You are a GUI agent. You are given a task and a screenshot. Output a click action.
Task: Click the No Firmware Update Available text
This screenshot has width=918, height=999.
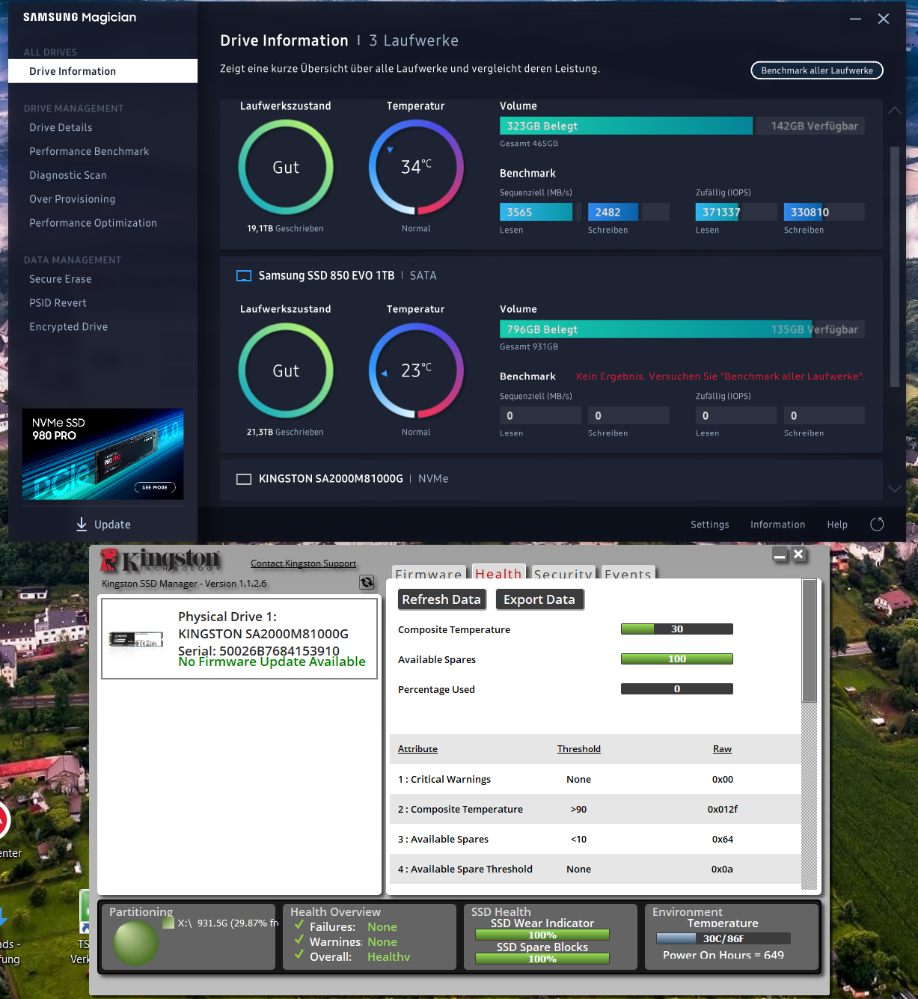(272, 662)
